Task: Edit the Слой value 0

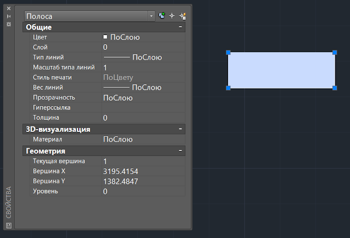Action: [143, 48]
